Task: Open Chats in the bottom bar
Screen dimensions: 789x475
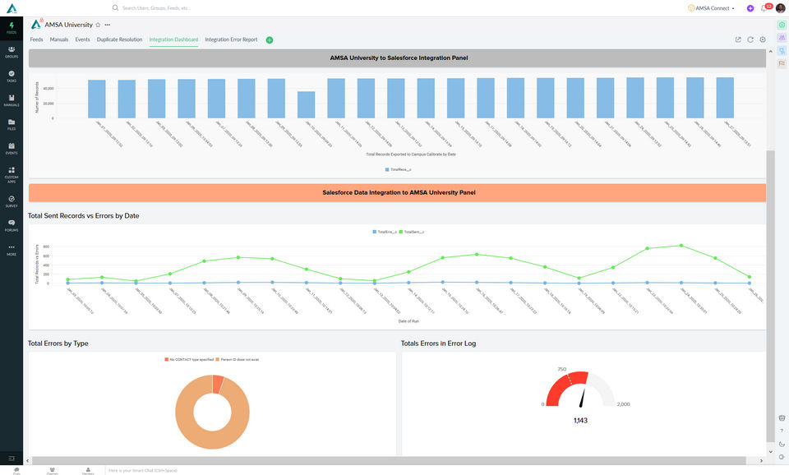Action: [x=16, y=471]
